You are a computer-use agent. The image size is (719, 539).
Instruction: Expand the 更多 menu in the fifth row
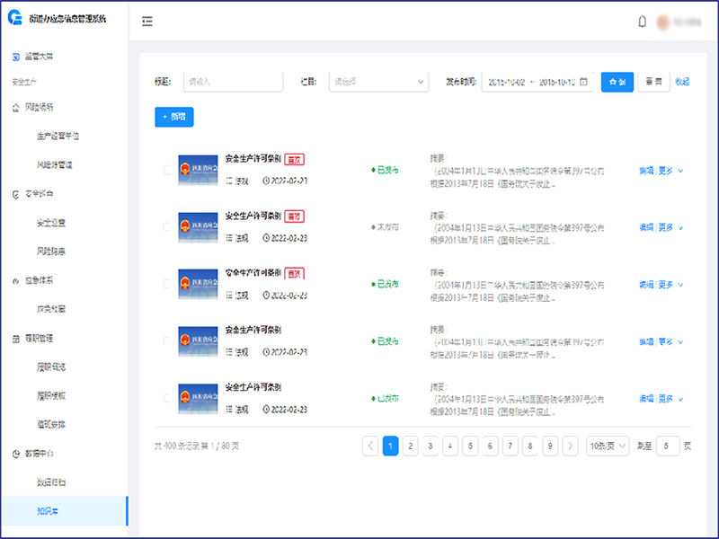point(670,399)
